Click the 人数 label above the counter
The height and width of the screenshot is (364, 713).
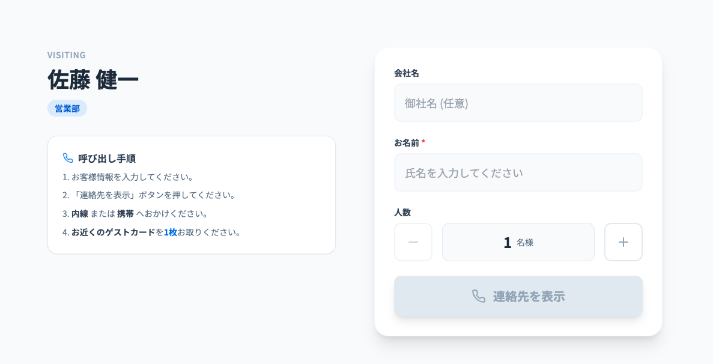coord(402,212)
